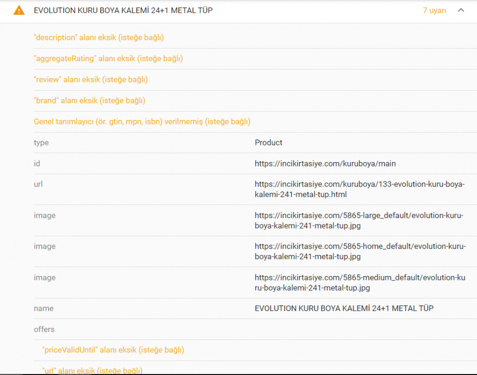Click the product url ending in metal-tup.html
477x375 pixels.
359,189
